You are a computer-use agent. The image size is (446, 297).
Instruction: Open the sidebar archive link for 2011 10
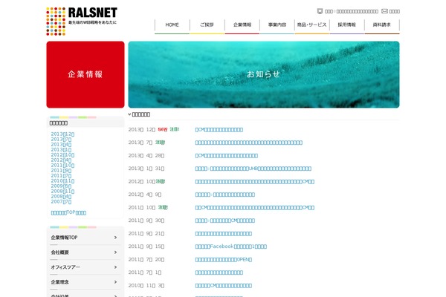(62, 165)
